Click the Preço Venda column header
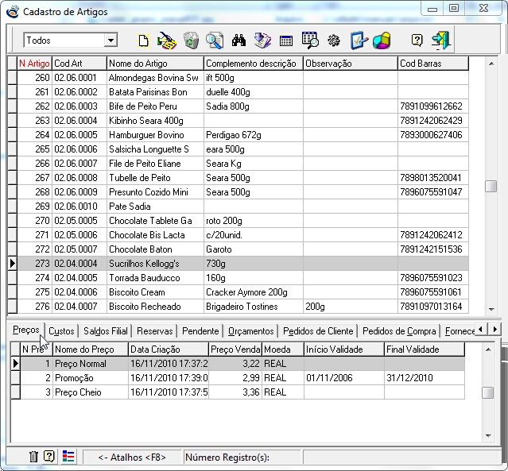The image size is (508, 471). click(x=235, y=349)
